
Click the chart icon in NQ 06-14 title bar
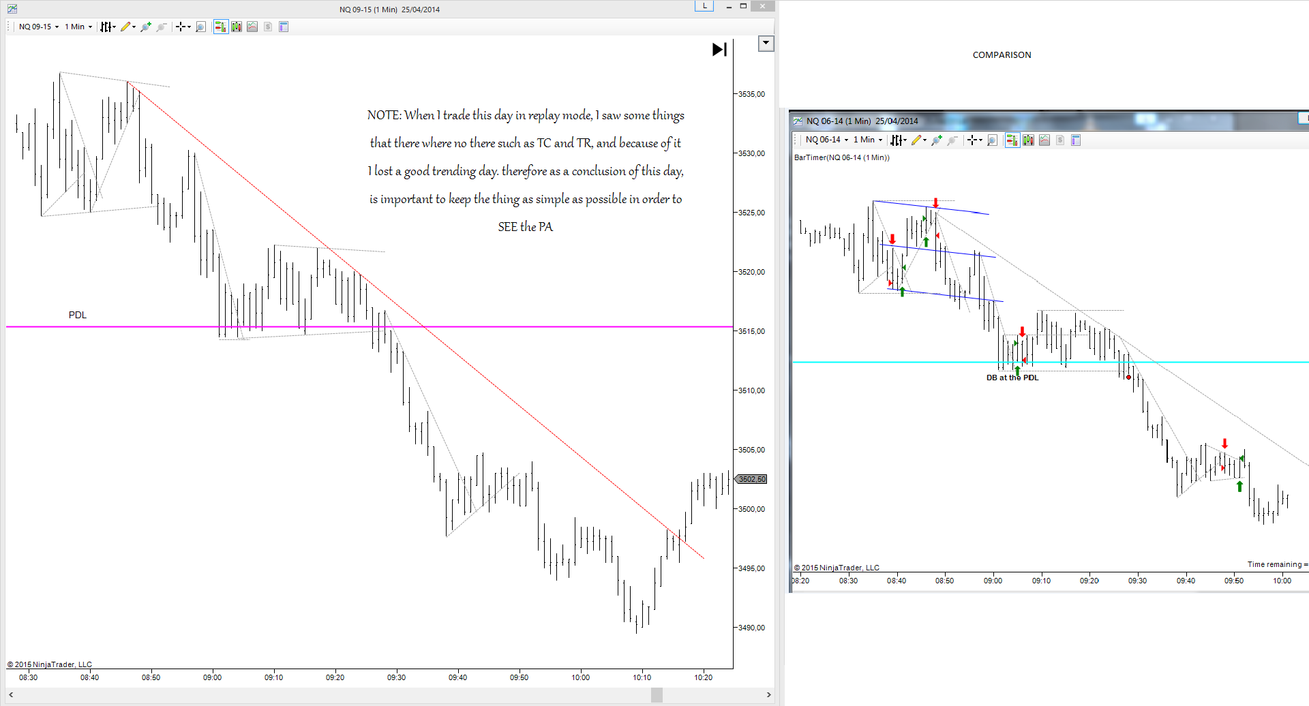click(x=798, y=121)
